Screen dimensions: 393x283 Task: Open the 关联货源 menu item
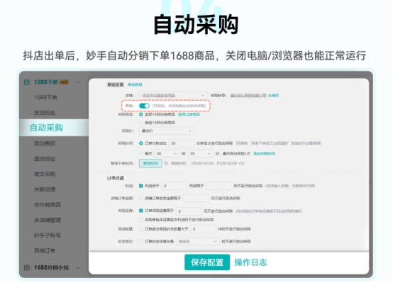coord(45,189)
